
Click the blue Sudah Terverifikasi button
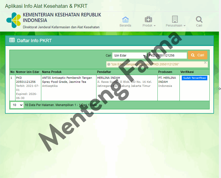pos(194,78)
